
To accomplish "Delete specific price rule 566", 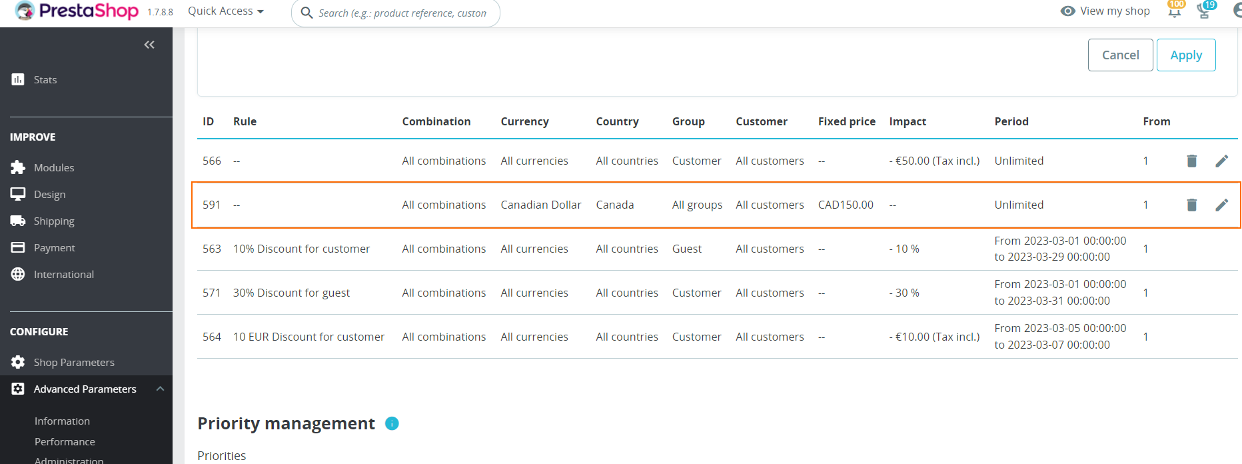I will point(1191,161).
